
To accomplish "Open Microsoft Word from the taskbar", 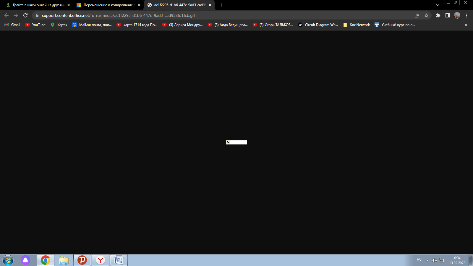I will (119, 260).
